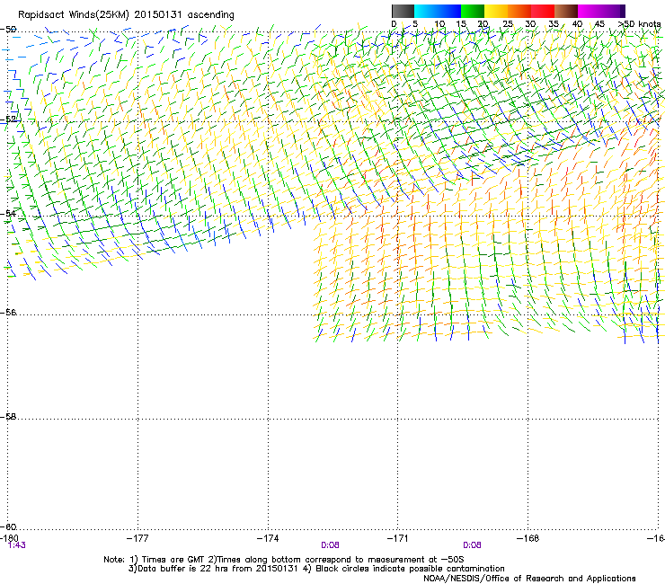Click the '-52' latitude label
This screenshot has width=665, height=584.
pos(8,119)
